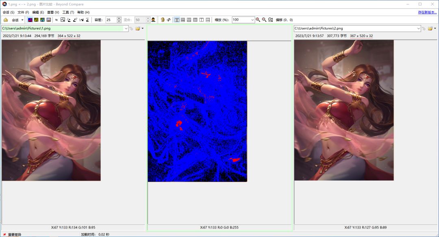Browse for left file with folder icon
The width and height of the screenshot is (439, 237).
[x=138, y=28]
